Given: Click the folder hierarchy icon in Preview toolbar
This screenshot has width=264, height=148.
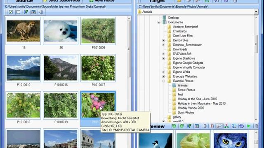Looking at the screenshot, I should point(226,126).
